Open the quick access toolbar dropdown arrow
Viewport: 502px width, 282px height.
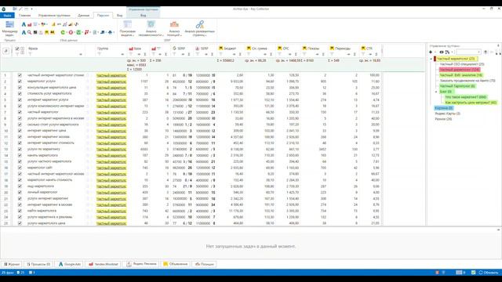click(32, 9)
